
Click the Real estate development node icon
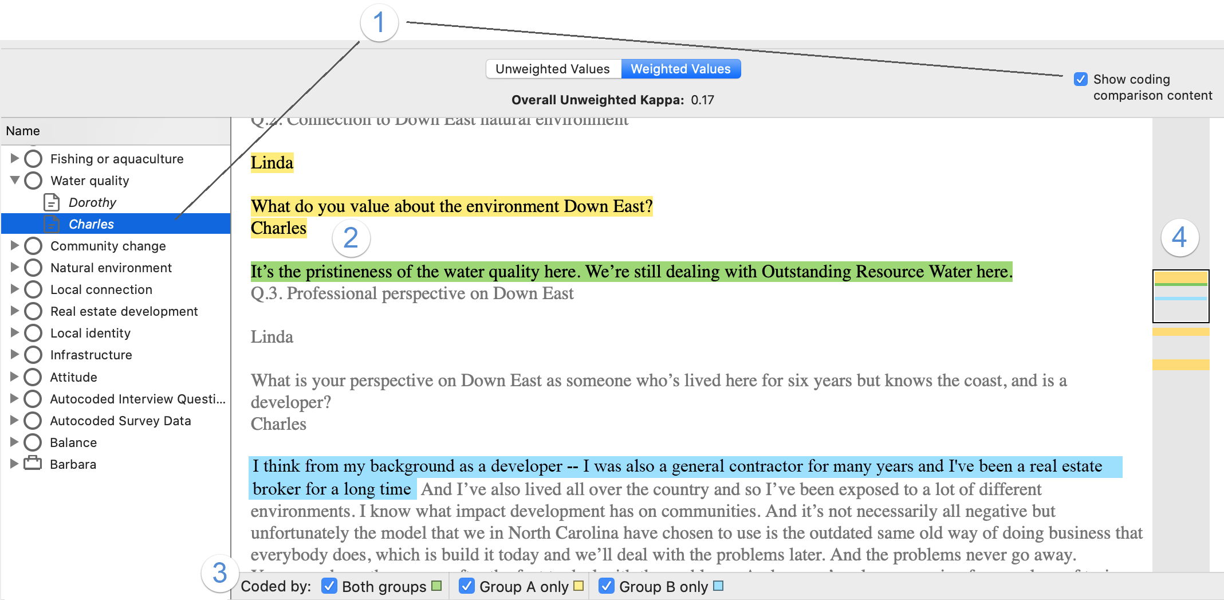(x=33, y=311)
